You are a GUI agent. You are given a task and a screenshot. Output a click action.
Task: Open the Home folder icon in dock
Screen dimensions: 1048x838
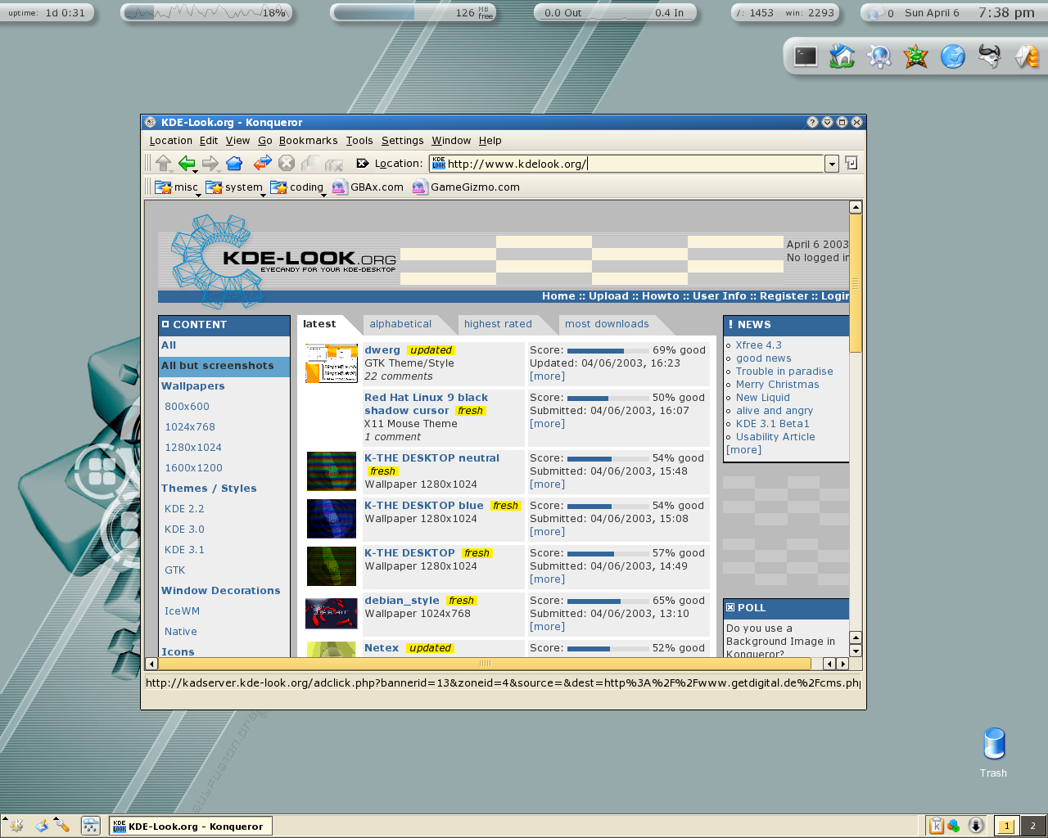point(842,56)
